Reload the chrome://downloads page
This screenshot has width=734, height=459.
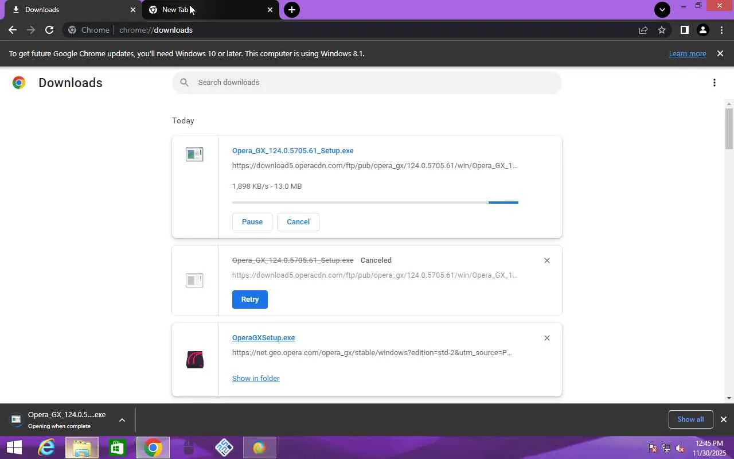(49, 30)
